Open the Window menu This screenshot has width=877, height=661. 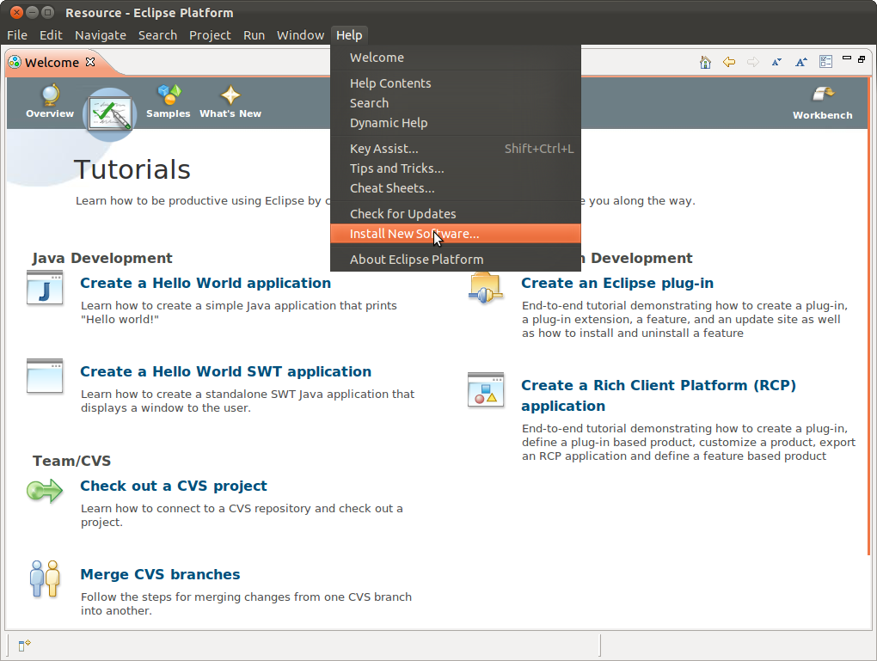[x=300, y=35]
